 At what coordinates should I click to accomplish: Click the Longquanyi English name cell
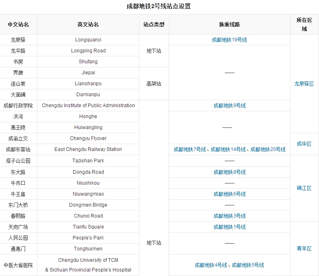point(88,40)
